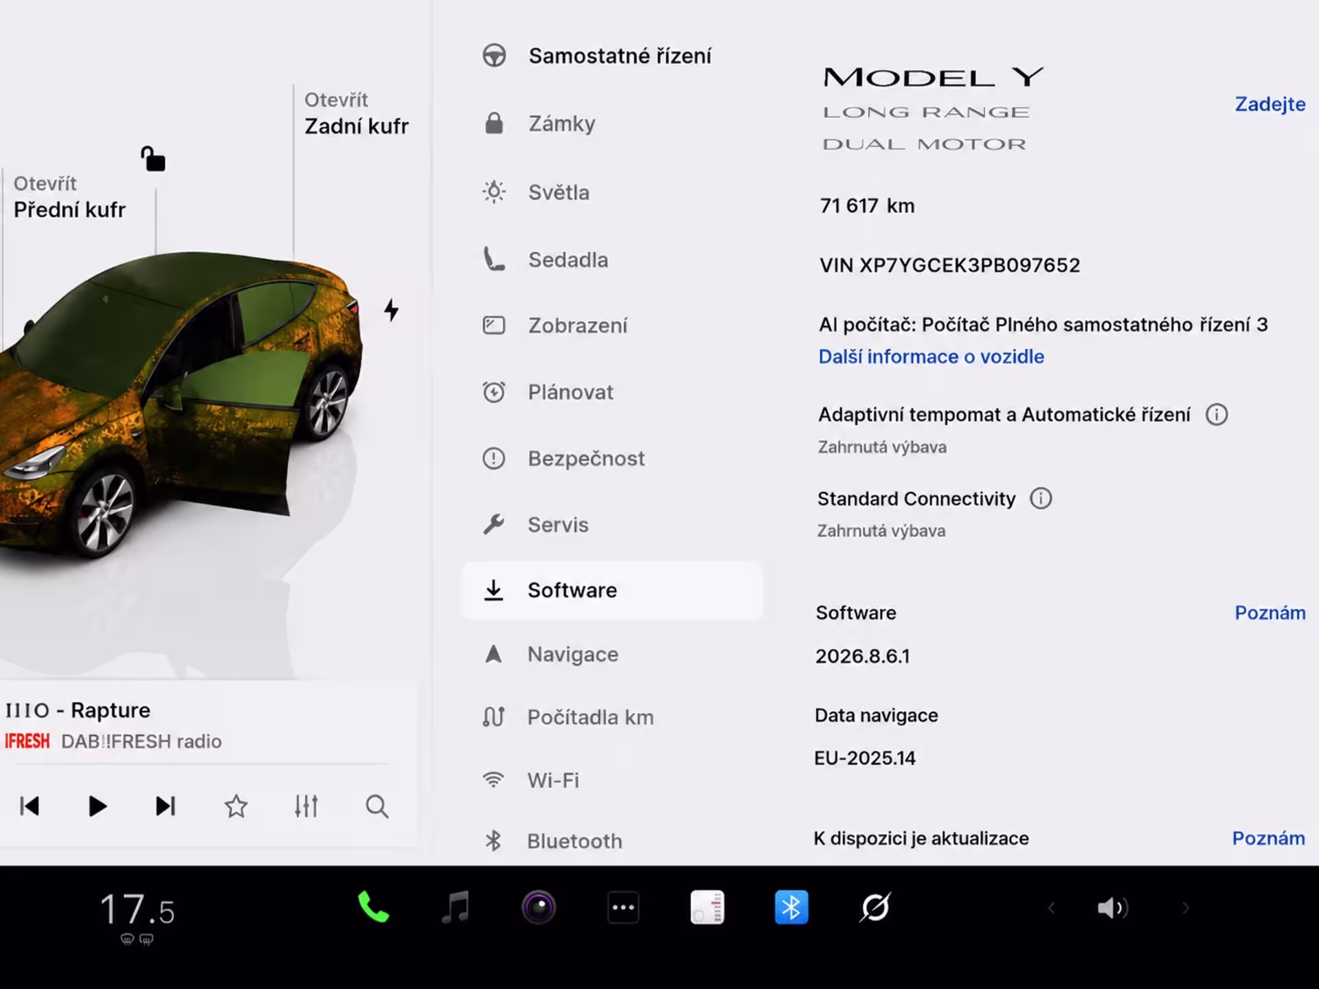Search media with the magnifier icon

pos(376,806)
